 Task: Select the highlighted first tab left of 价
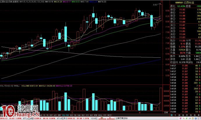click(172, 115)
